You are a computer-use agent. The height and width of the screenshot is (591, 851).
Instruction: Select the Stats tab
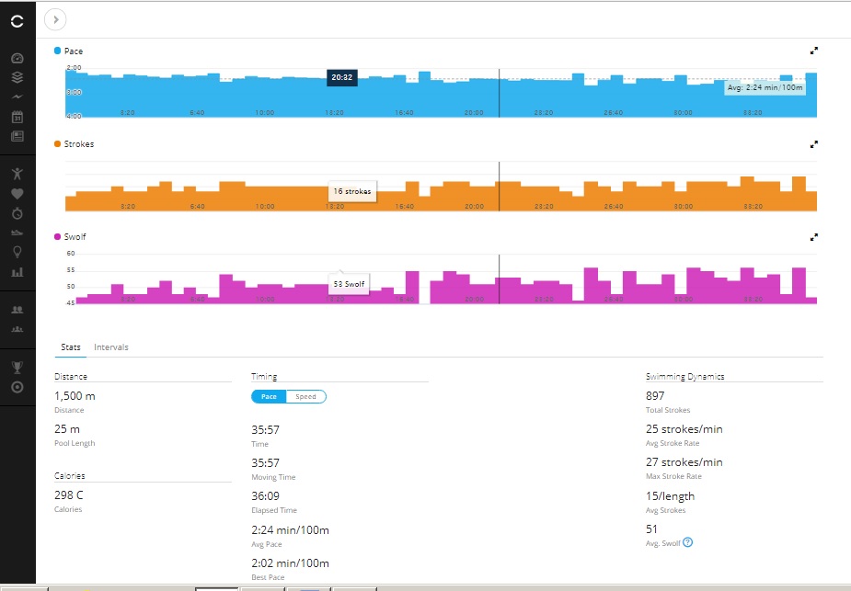(x=70, y=347)
